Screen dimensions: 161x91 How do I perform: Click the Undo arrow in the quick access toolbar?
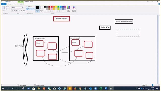click(7, 2)
